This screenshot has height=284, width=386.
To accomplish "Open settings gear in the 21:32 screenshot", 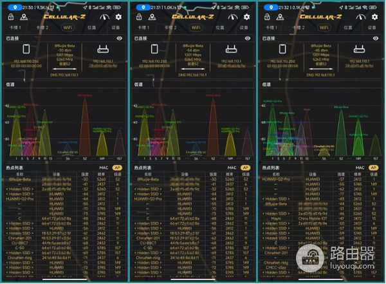I will 374,17.
